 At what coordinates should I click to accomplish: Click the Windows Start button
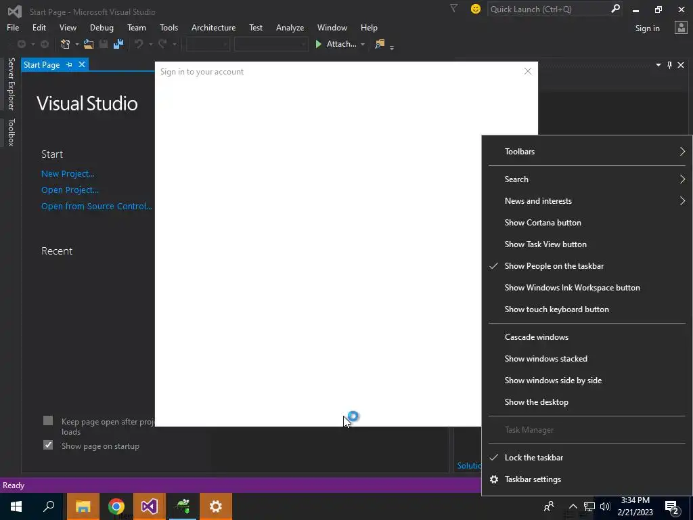pos(16,506)
